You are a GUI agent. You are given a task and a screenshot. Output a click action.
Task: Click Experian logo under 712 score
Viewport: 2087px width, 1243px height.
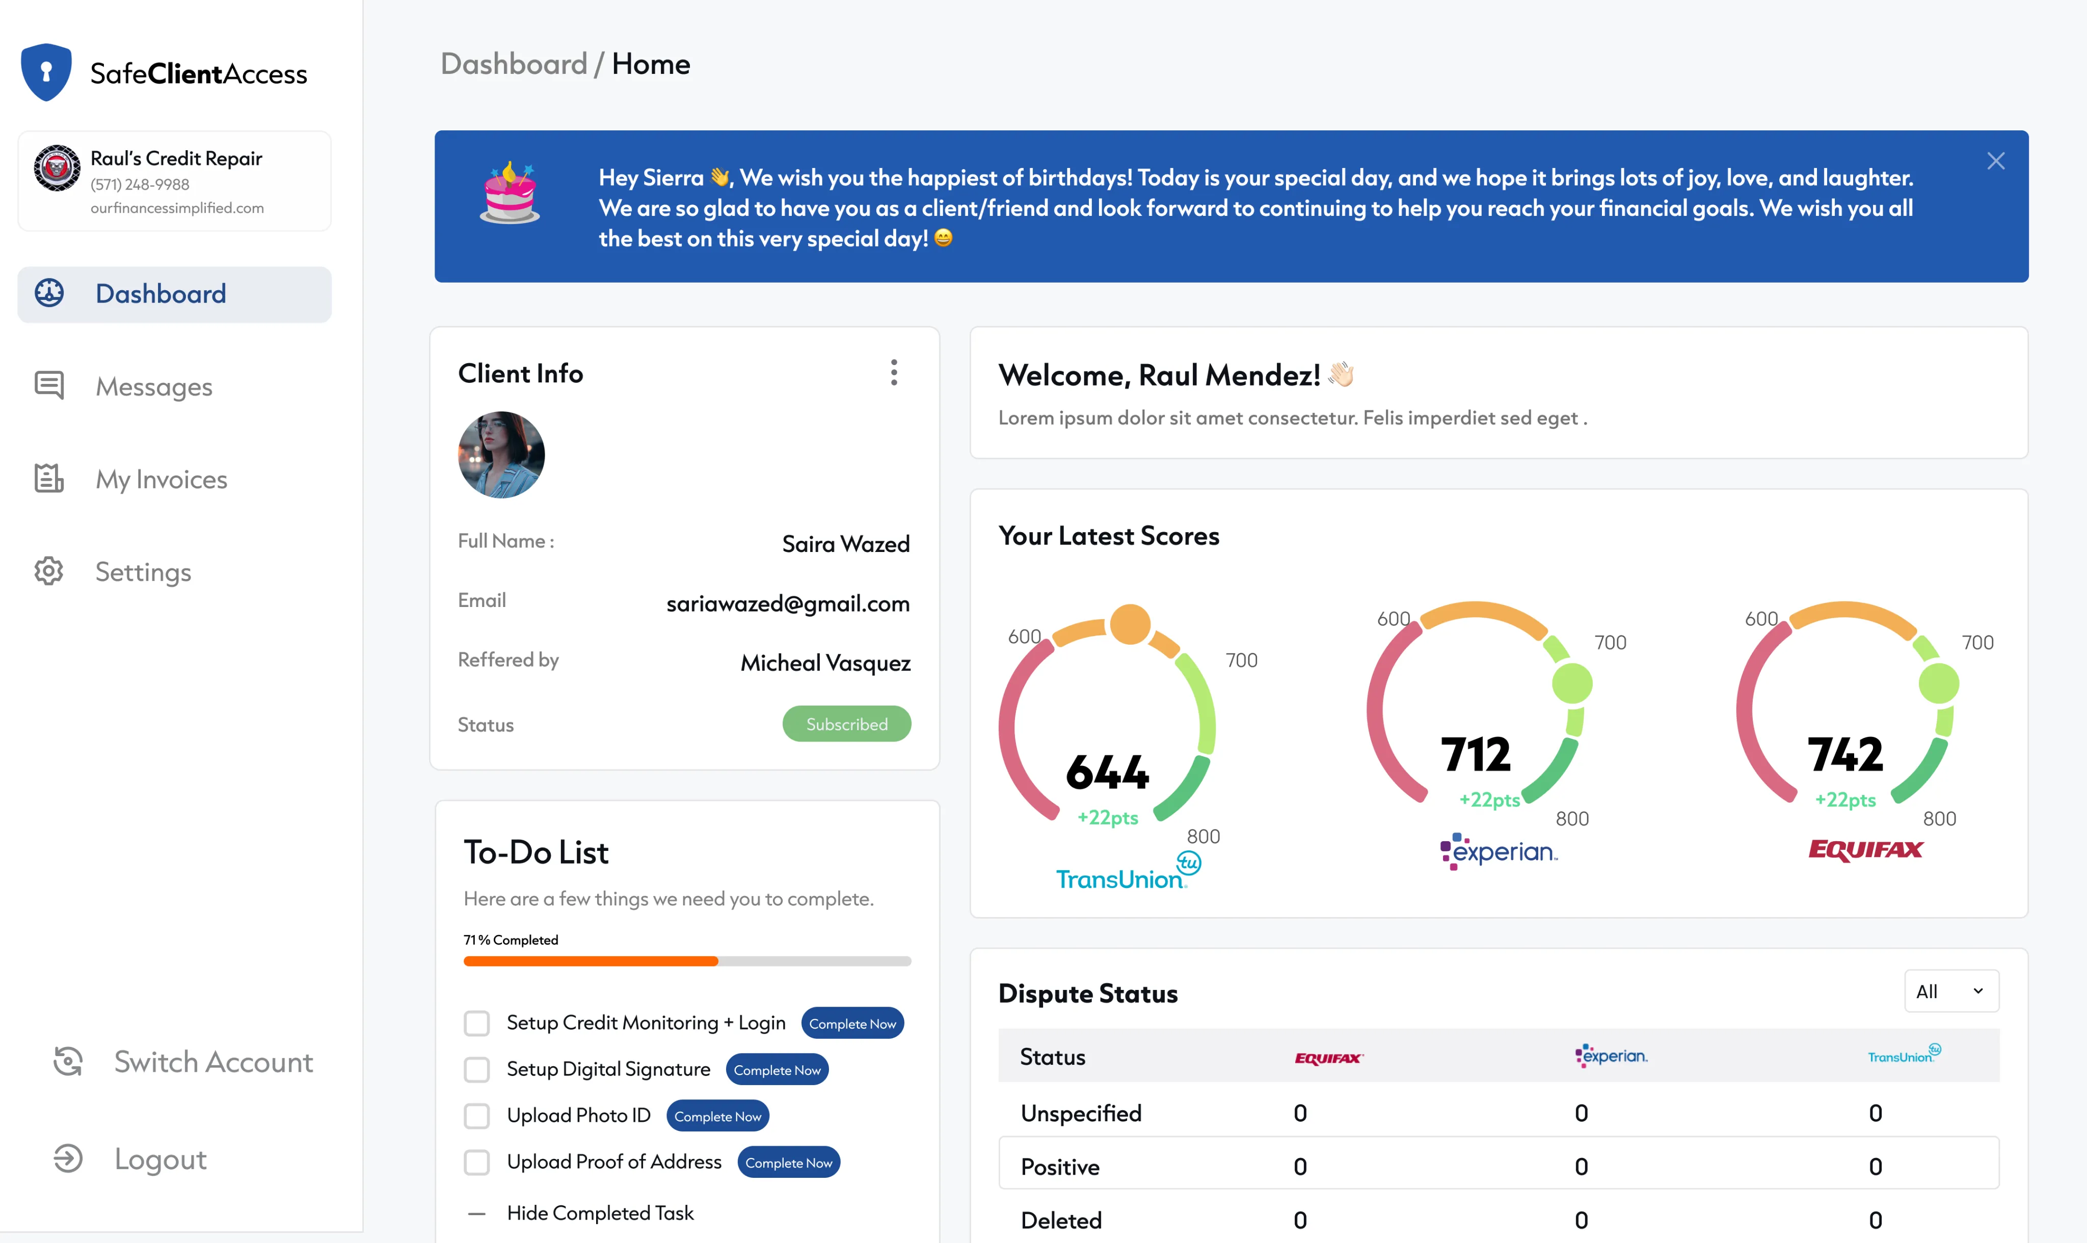(x=1499, y=851)
